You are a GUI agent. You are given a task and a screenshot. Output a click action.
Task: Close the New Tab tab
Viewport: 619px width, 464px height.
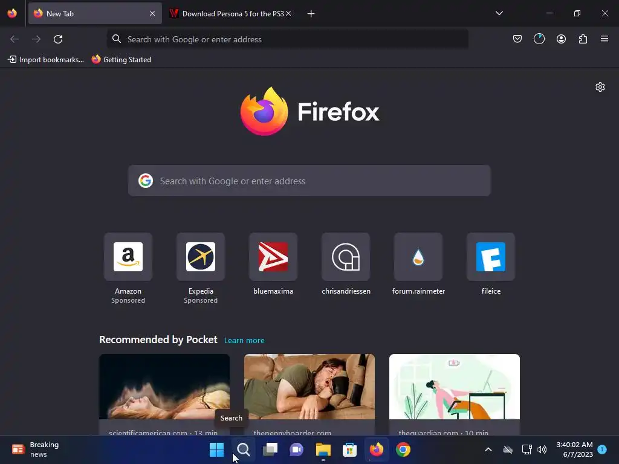[x=152, y=13]
